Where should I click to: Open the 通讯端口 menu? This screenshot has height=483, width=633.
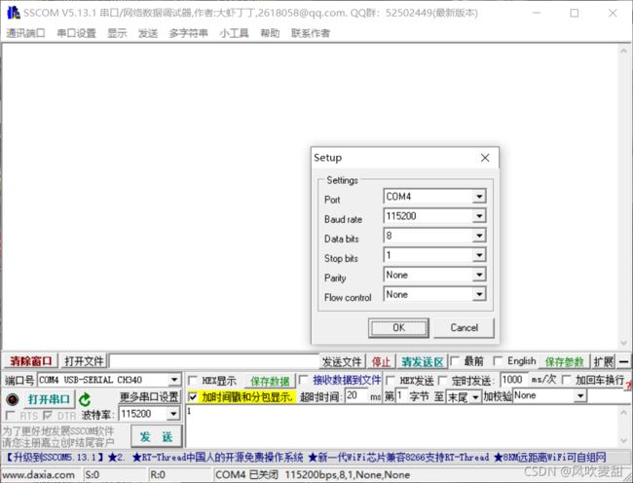[25, 33]
